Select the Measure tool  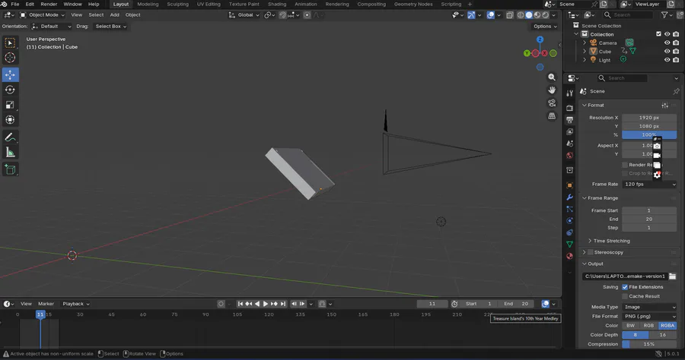coord(10,152)
